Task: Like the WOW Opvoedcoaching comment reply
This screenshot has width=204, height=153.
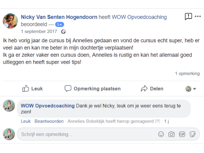Action: click(25, 121)
